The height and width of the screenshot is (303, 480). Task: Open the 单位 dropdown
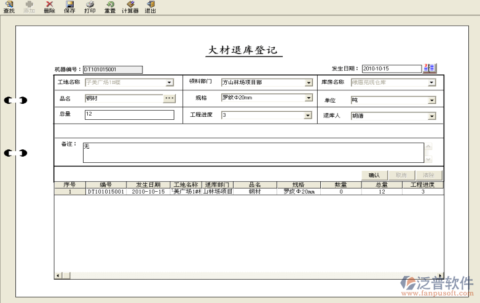tap(431, 100)
